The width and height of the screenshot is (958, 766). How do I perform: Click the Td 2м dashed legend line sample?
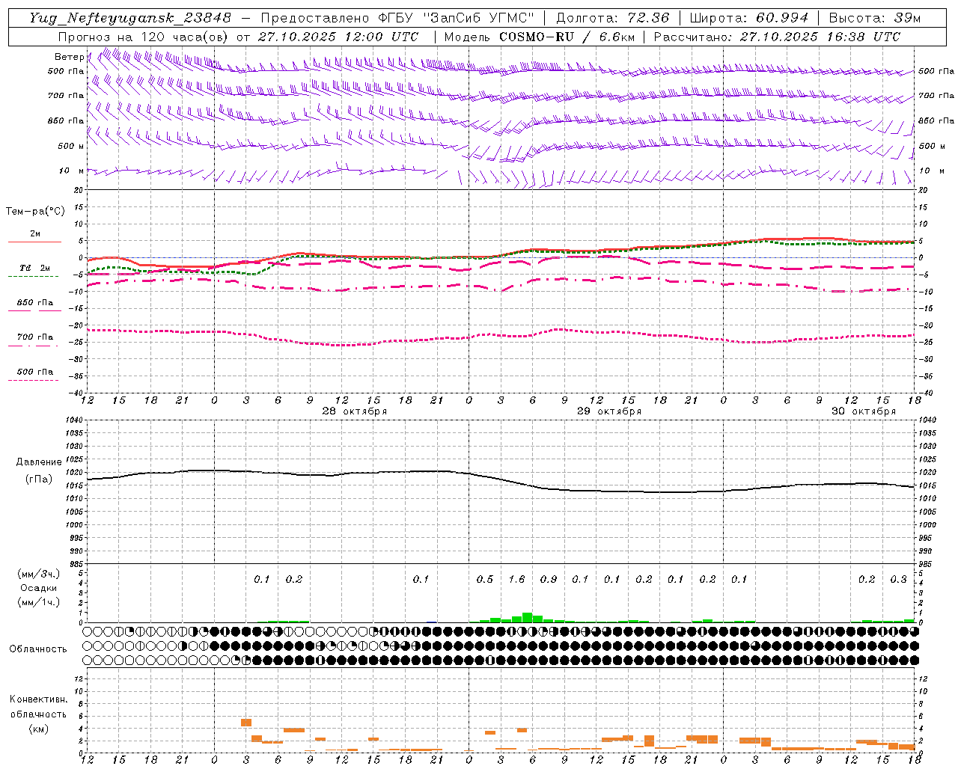point(33,276)
